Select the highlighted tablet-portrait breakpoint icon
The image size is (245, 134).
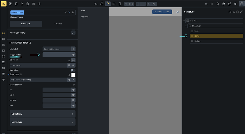(x=108, y=4)
